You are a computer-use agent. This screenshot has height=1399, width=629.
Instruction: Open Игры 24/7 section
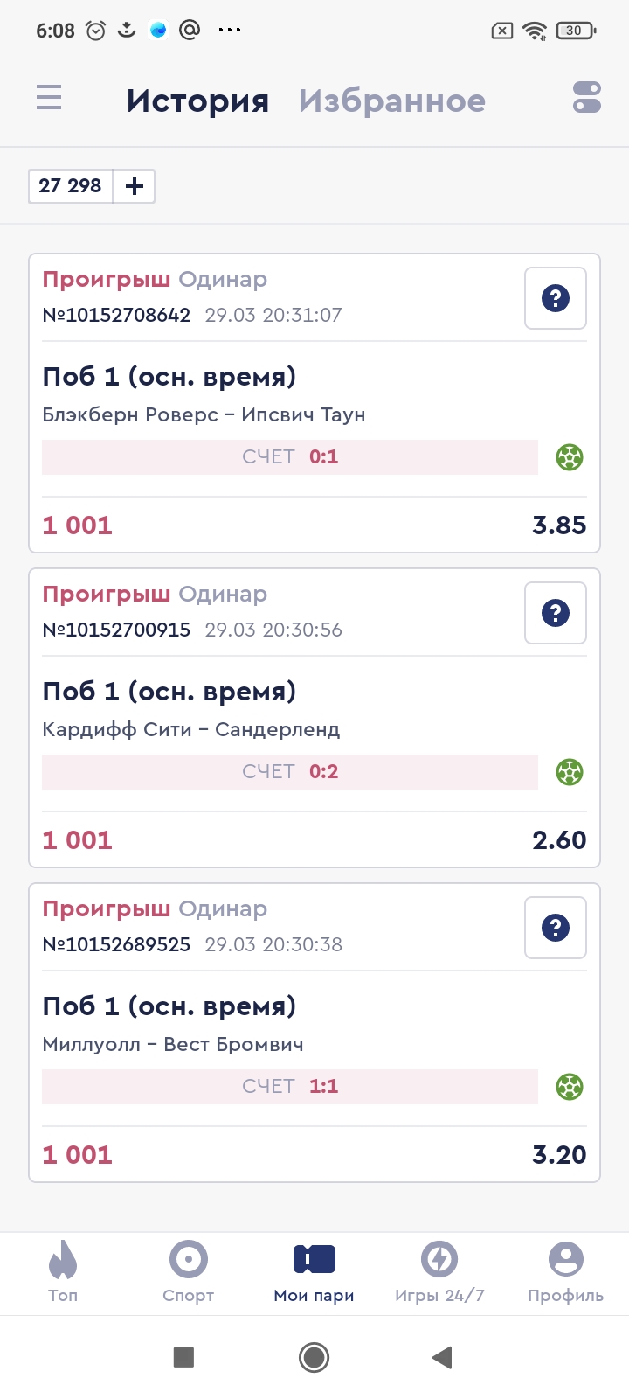click(439, 1271)
